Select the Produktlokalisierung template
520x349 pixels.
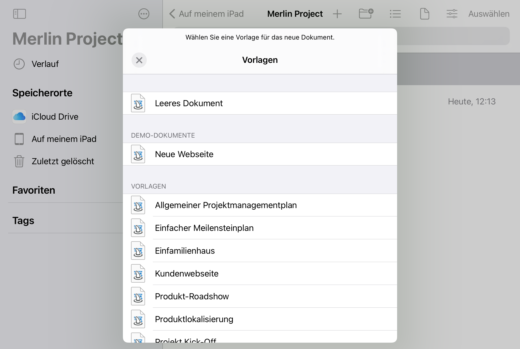click(260, 319)
